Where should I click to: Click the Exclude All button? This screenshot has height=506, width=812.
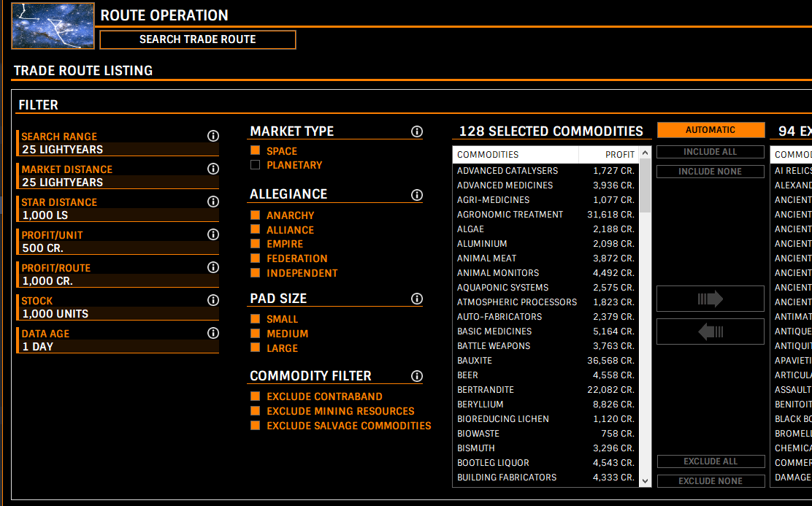[710, 461]
